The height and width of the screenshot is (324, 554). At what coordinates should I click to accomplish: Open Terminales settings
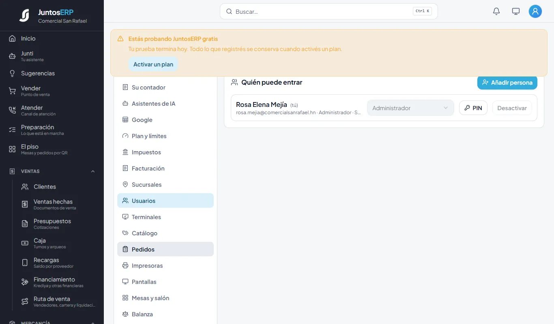coord(165,217)
